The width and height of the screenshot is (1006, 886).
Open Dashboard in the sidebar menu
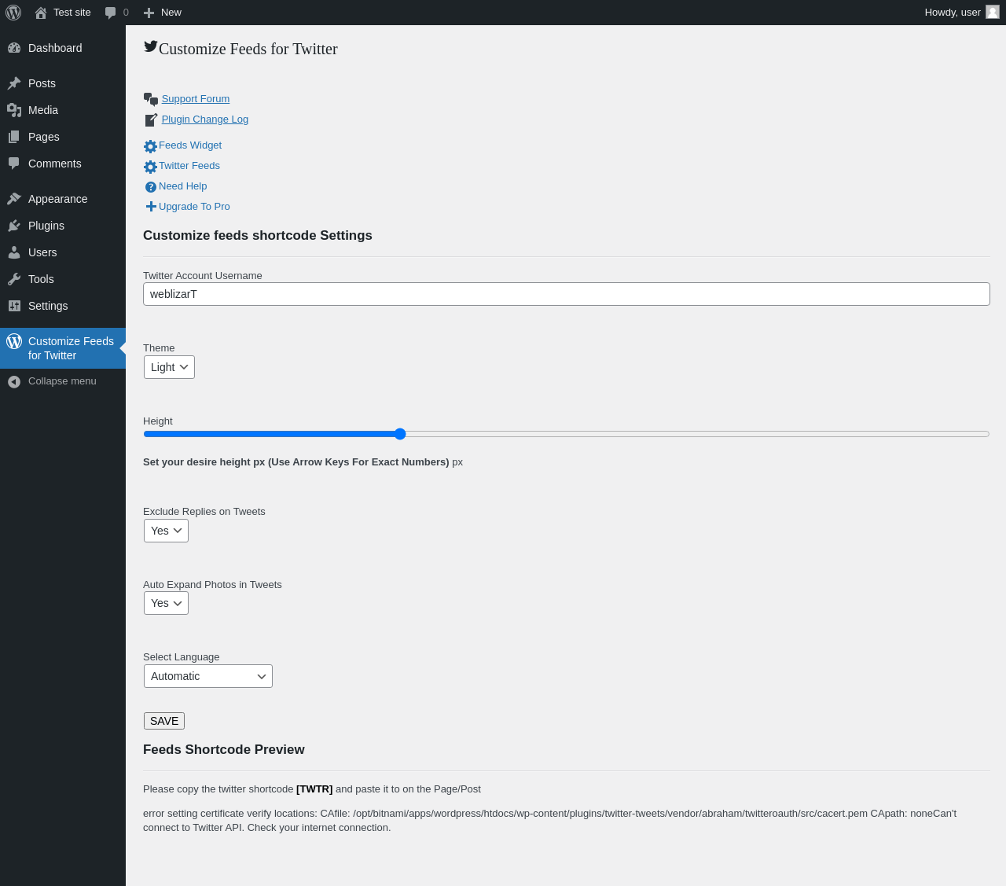(63, 48)
